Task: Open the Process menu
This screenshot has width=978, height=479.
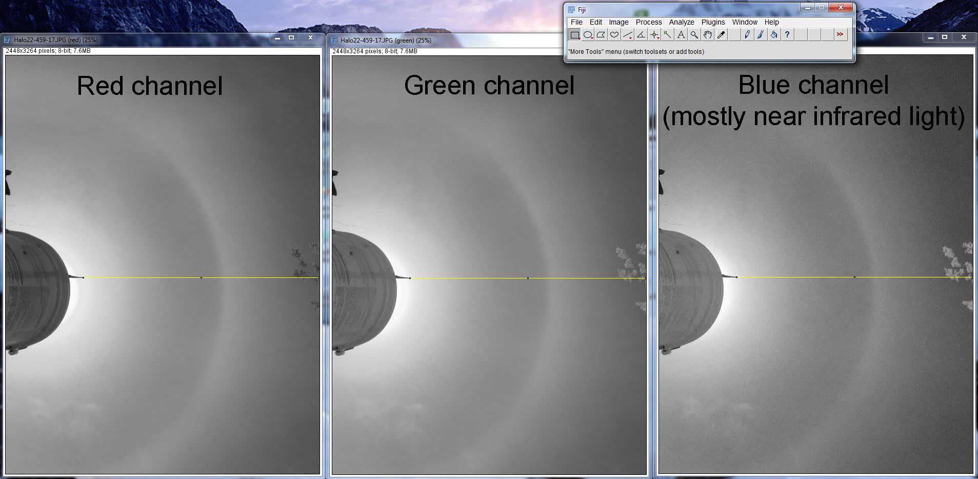Action: pyautogui.click(x=648, y=22)
